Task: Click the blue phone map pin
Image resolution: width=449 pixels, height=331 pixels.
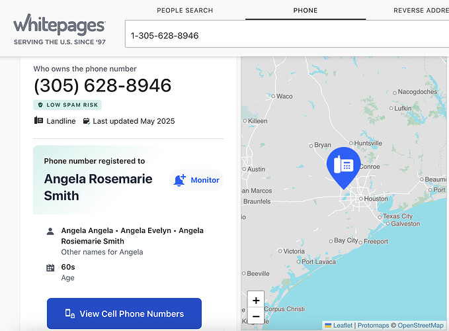Action: (343, 165)
